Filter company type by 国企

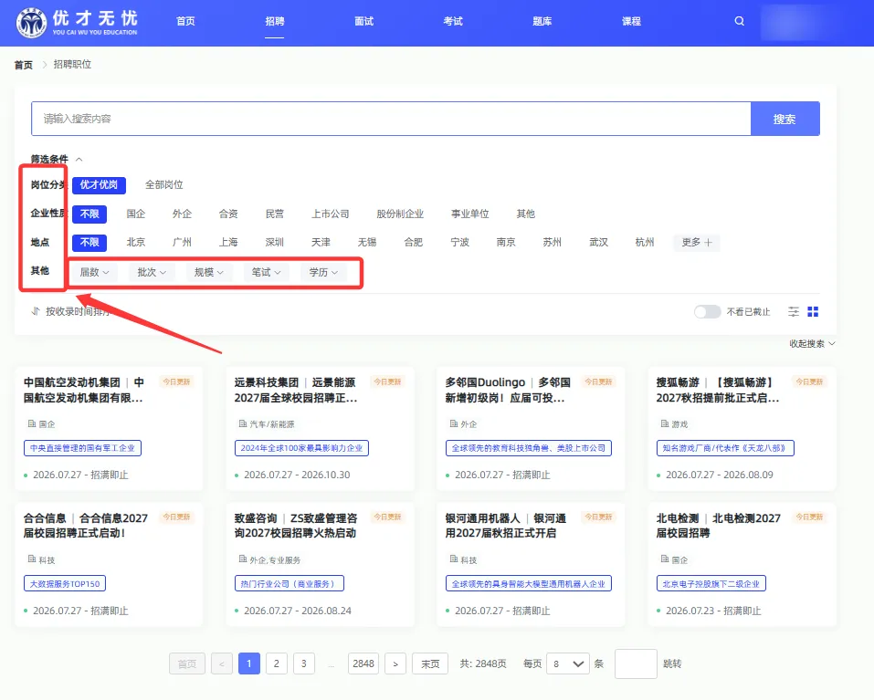coord(135,214)
